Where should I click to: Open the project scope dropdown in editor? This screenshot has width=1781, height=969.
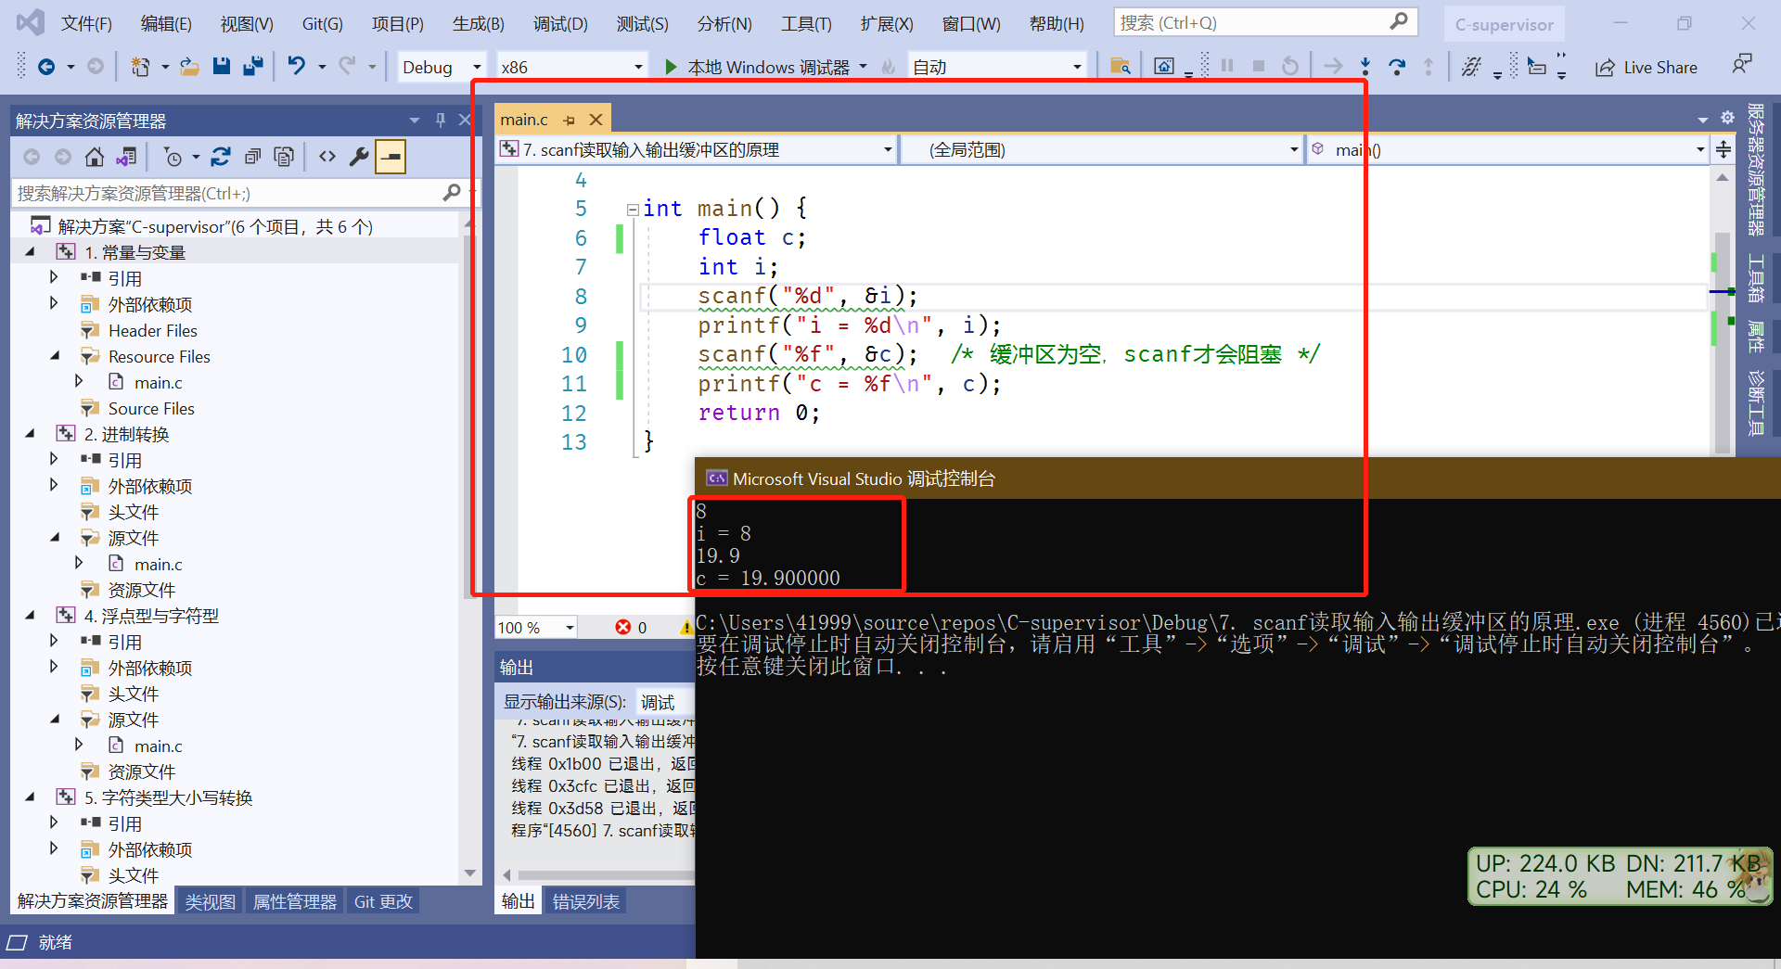pyautogui.click(x=887, y=149)
